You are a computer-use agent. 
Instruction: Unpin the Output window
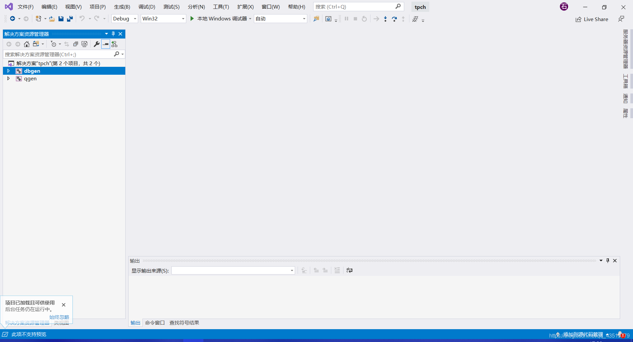pos(608,260)
